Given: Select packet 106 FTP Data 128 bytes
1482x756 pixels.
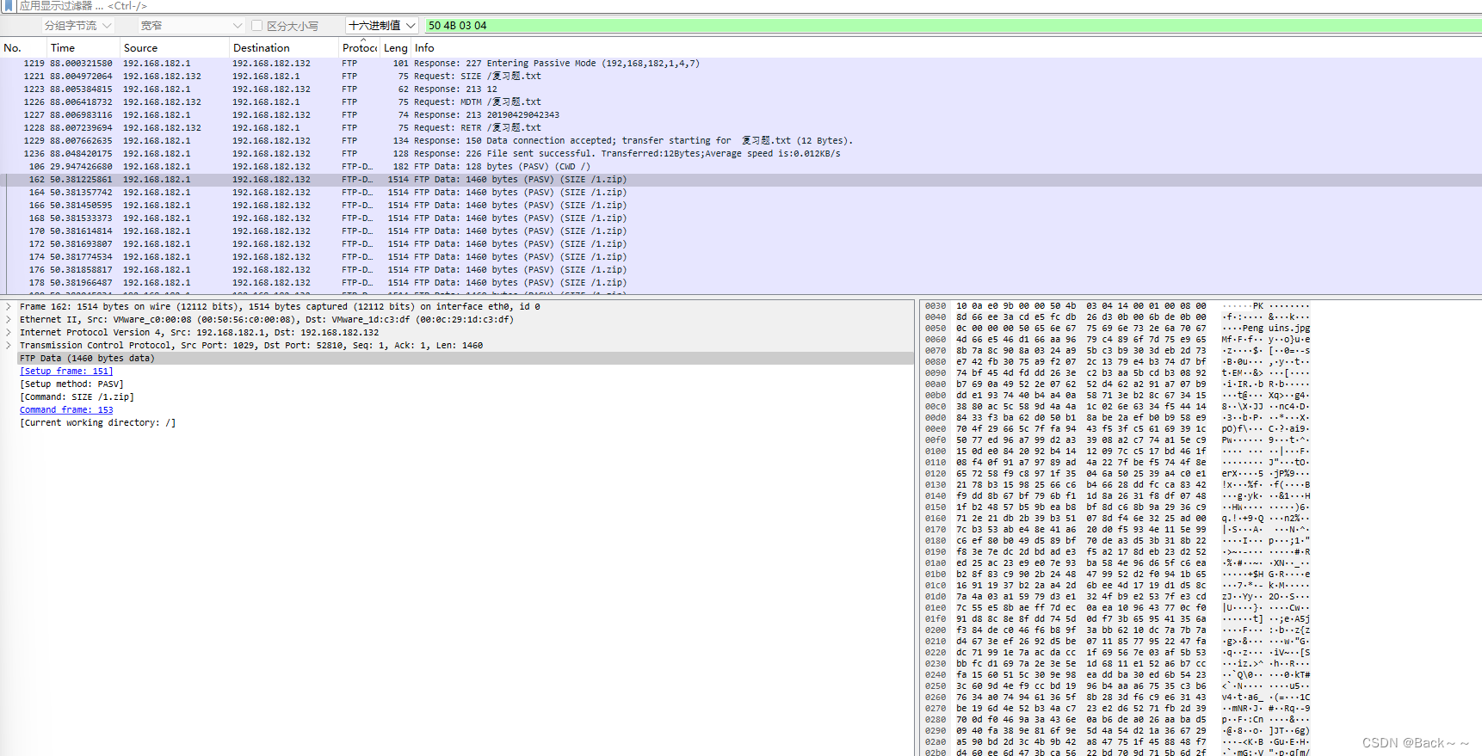Looking at the screenshot, I should 741,166.
